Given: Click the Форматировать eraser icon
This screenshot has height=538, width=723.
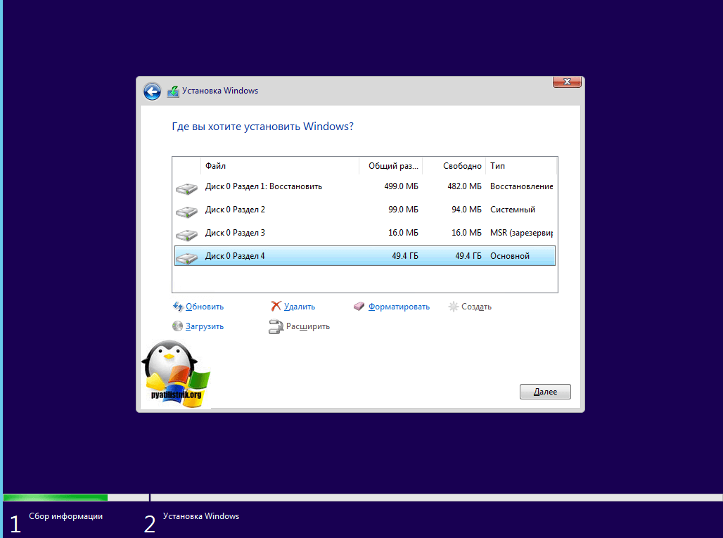Looking at the screenshot, I should 359,307.
